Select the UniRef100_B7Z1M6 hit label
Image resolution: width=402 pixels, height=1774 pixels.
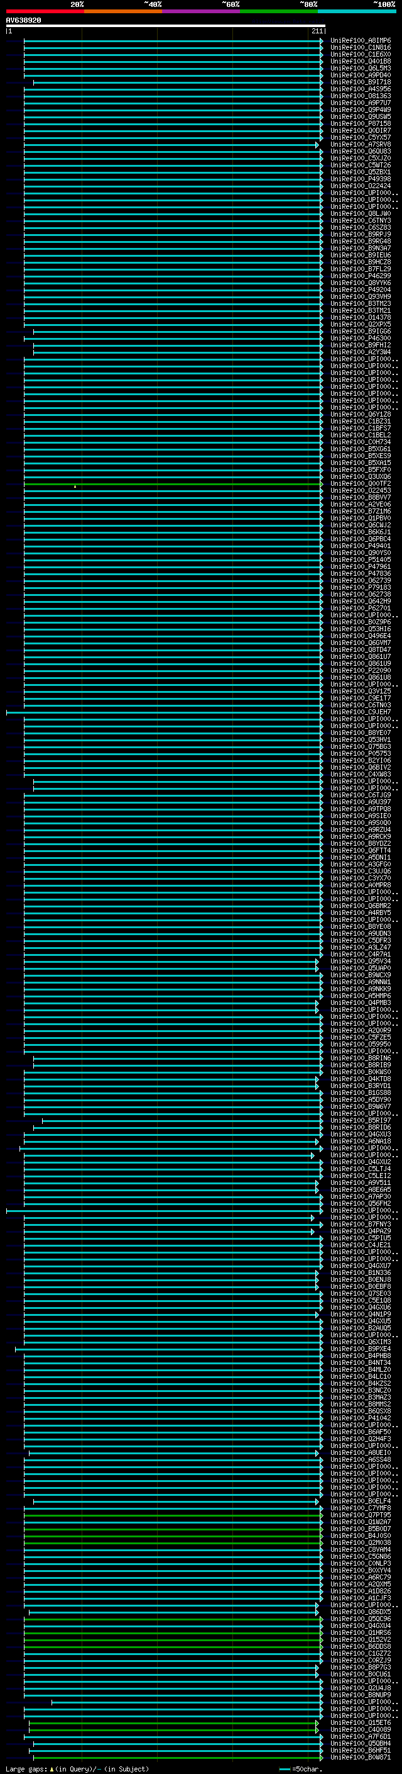[x=361, y=512]
